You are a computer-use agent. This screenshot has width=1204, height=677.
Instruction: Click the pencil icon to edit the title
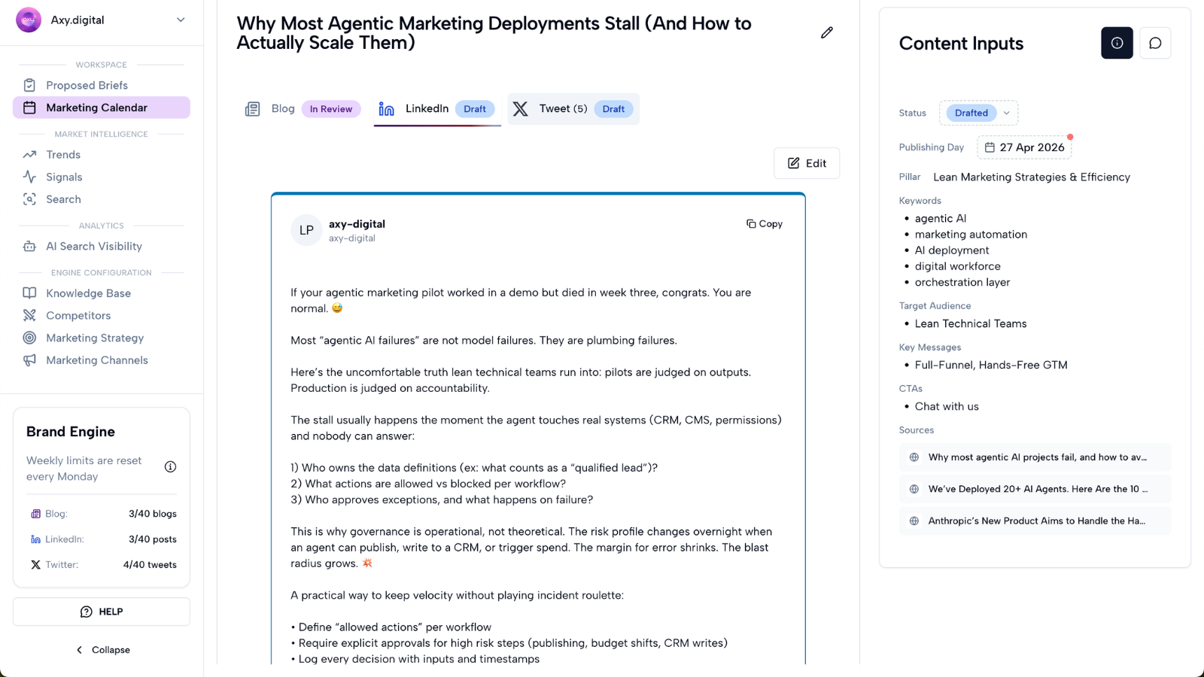(x=827, y=32)
